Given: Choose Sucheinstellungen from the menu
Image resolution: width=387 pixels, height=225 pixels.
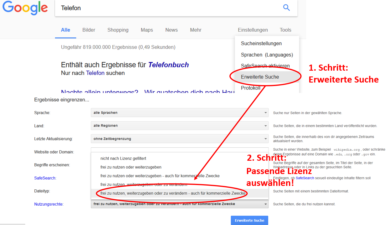Looking at the screenshot, I should 261,43.
